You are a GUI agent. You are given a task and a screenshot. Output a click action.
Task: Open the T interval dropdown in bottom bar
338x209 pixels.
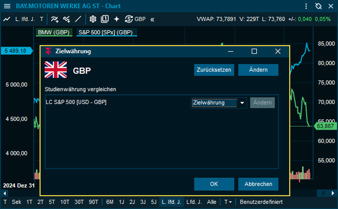228,202
